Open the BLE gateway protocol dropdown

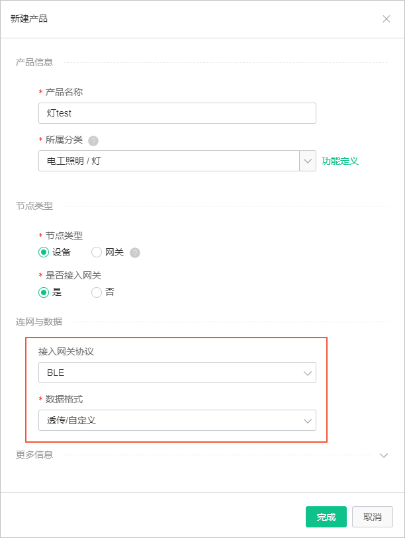click(177, 373)
